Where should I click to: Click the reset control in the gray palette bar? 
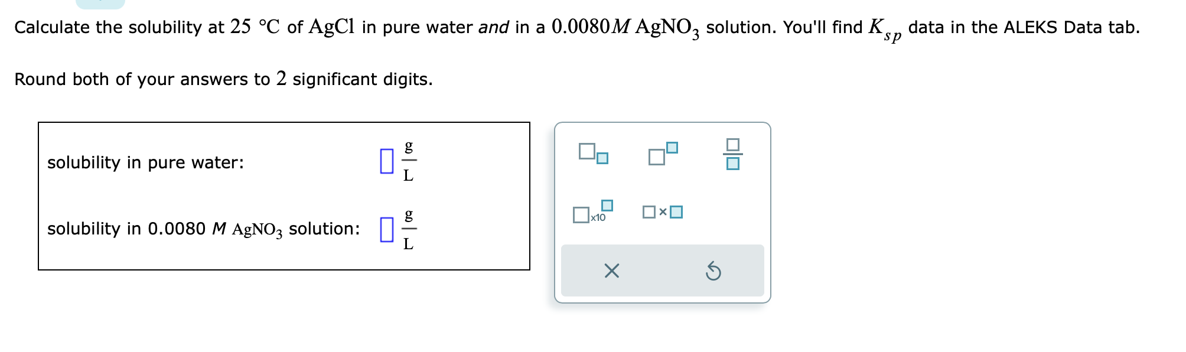(713, 271)
